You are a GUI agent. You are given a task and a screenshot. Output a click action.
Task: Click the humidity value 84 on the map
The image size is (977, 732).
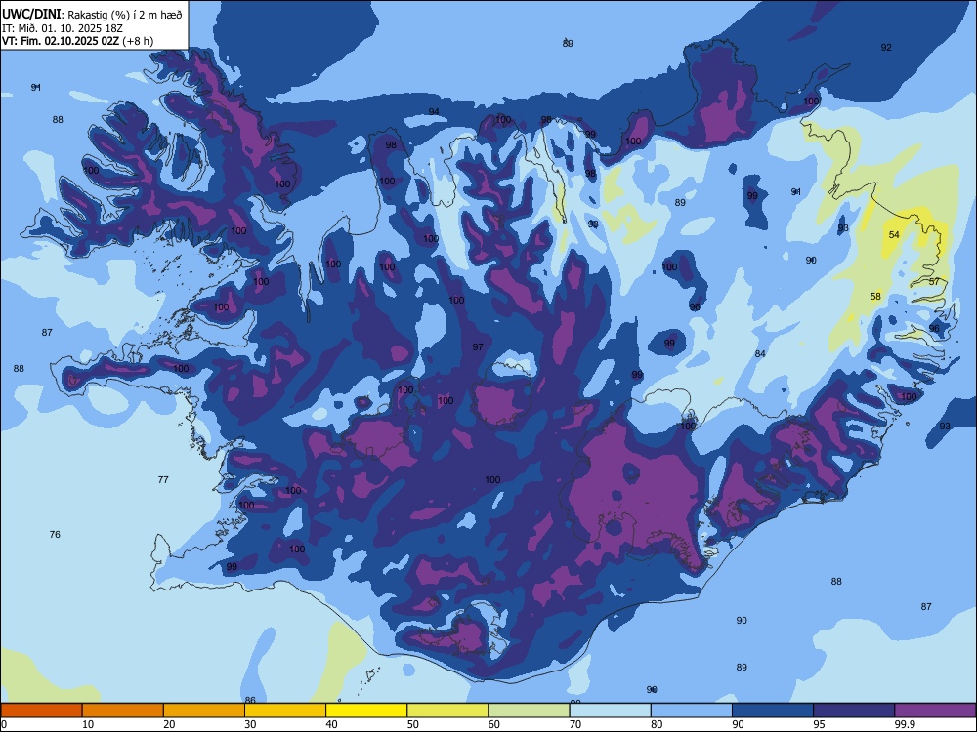pos(760,353)
